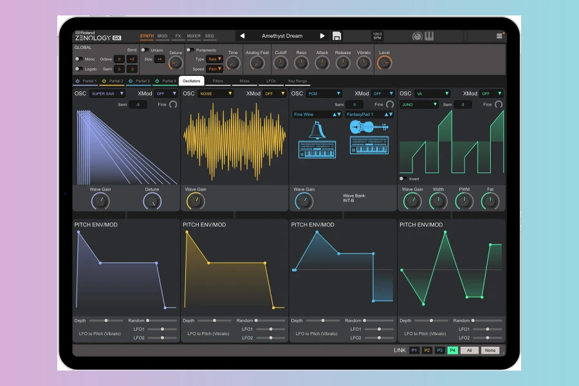Switch to the MOD tab

click(x=163, y=36)
